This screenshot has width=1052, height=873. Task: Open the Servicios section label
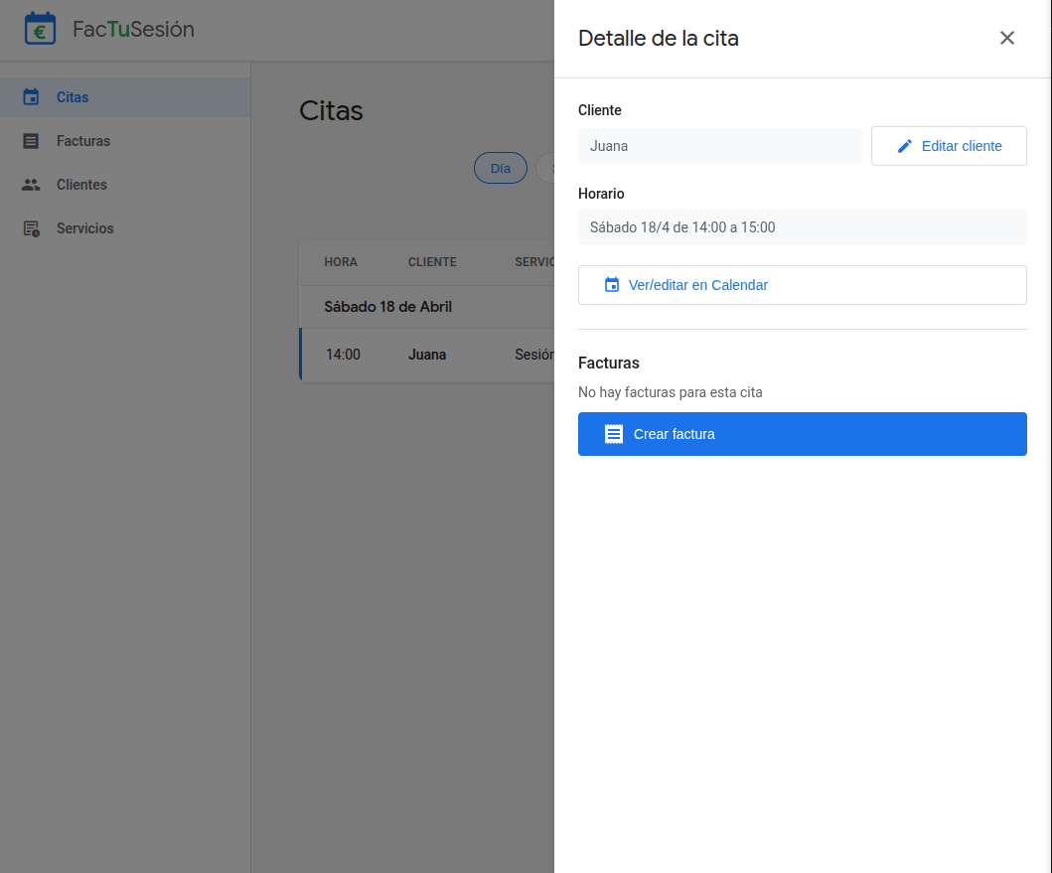point(85,228)
